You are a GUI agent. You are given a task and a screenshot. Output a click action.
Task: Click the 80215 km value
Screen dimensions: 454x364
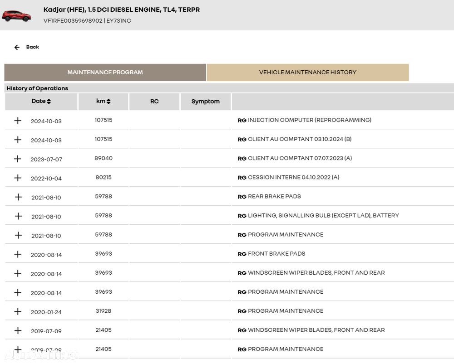click(104, 177)
